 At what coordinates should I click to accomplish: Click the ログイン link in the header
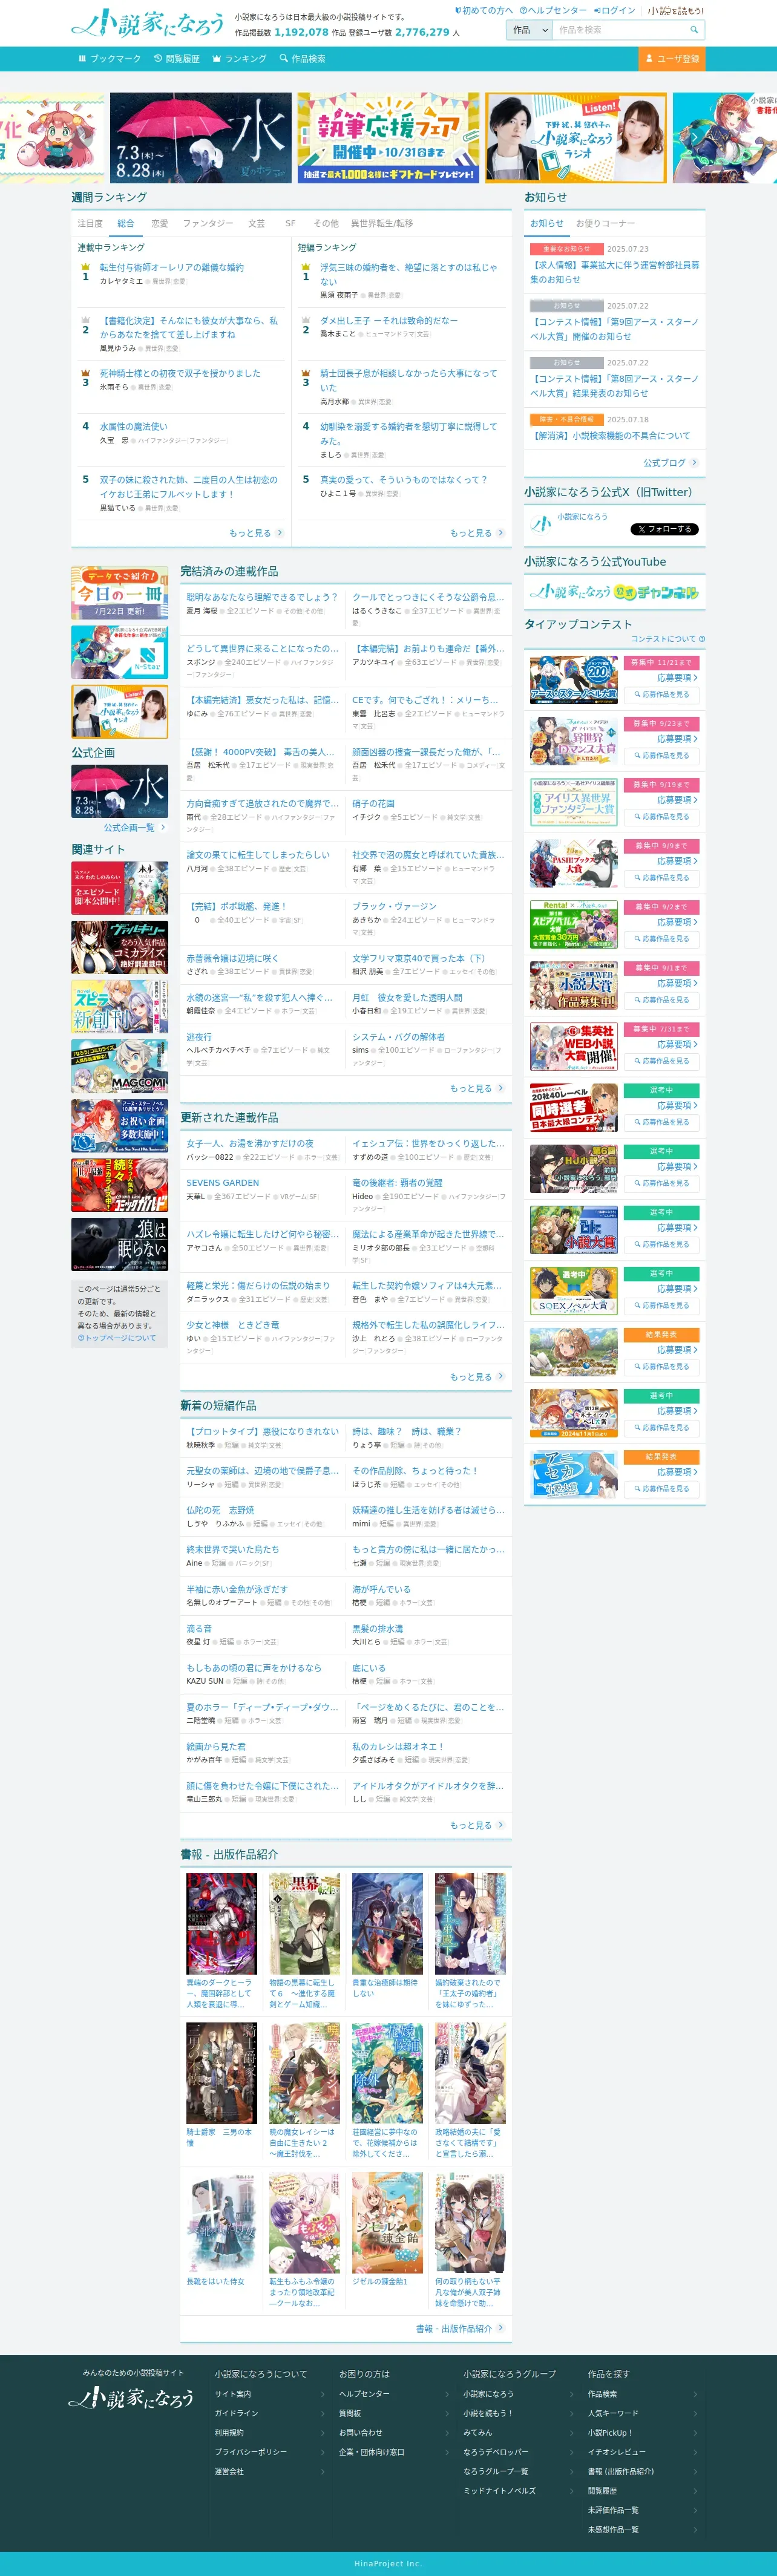point(614,11)
